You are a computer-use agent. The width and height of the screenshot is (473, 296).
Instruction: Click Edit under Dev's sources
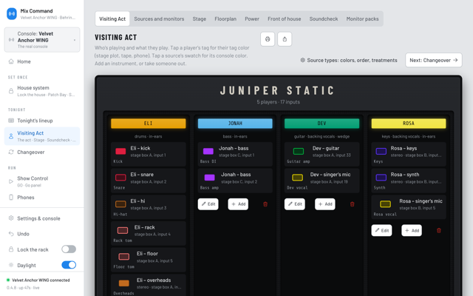coord(295,204)
